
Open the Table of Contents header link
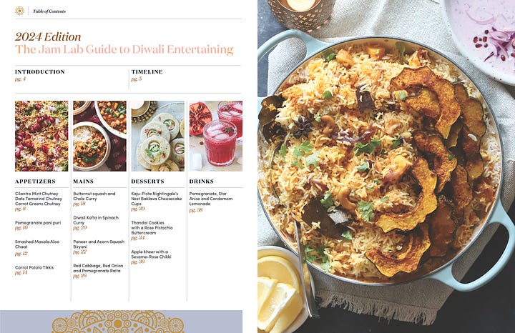click(49, 11)
